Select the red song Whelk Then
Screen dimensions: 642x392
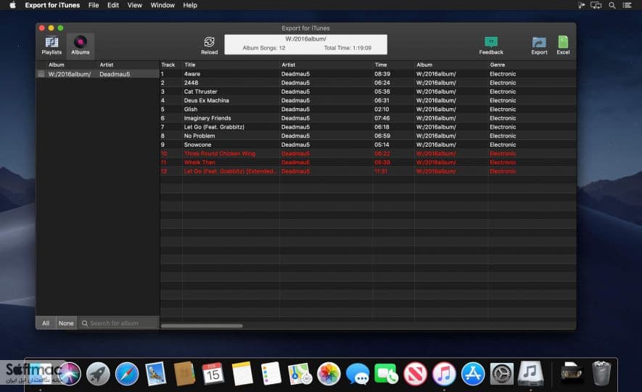tap(199, 163)
